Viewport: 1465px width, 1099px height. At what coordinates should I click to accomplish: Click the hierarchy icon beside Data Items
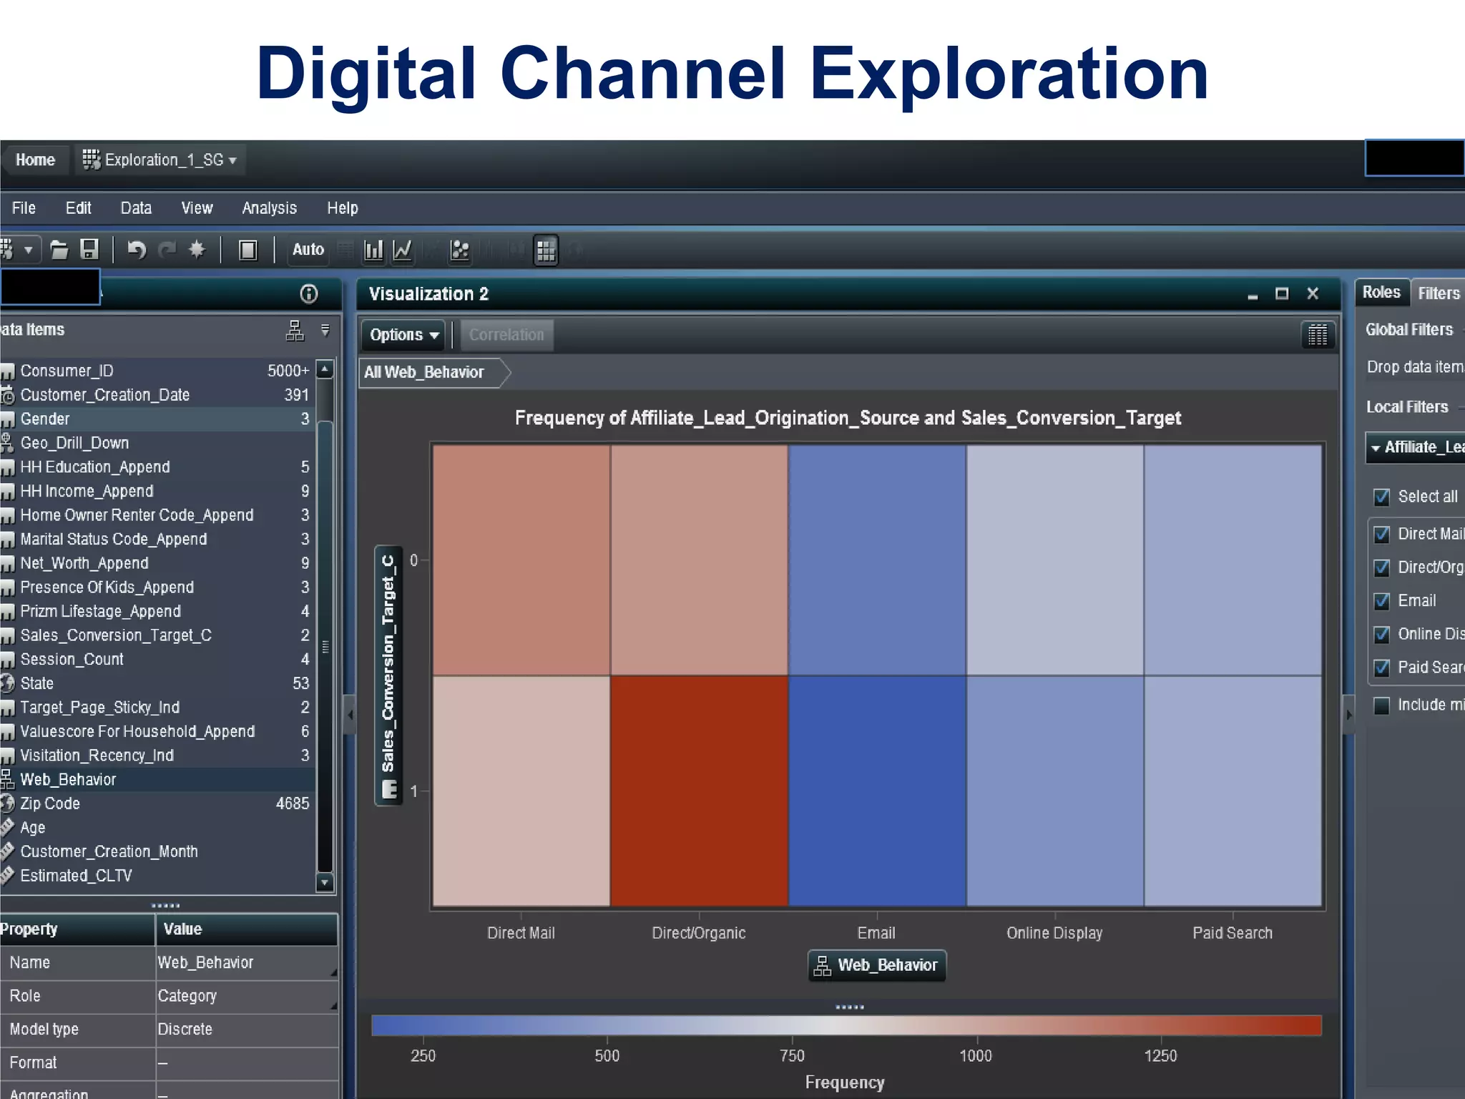click(x=295, y=331)
